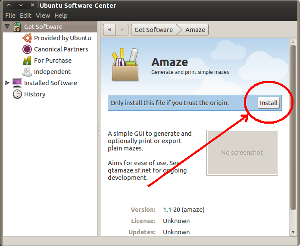
Task: Click the version value 1.1-20 (amaze)
Action: pos(184,210)
